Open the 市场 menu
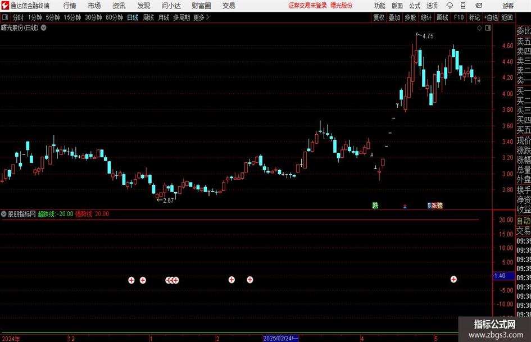The image size is (531, 342). tap(94, 6)
